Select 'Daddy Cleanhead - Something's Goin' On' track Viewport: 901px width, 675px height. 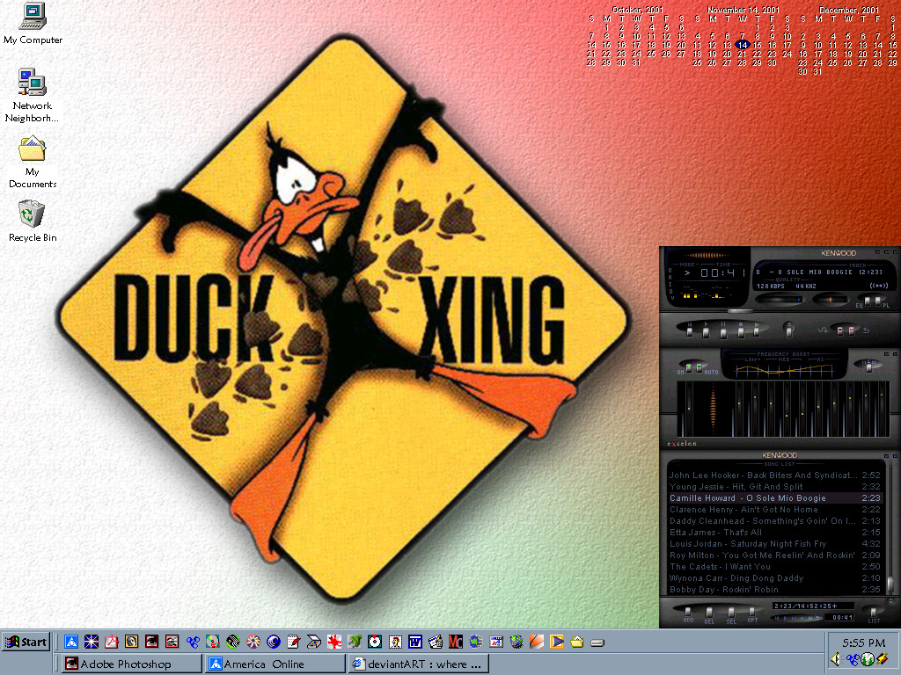(x=774, y=521)
